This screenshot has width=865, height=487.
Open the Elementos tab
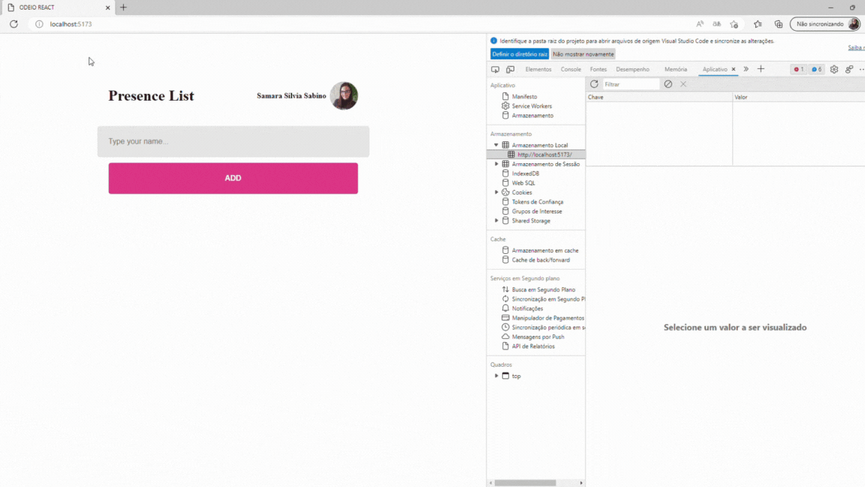point(538,68)
